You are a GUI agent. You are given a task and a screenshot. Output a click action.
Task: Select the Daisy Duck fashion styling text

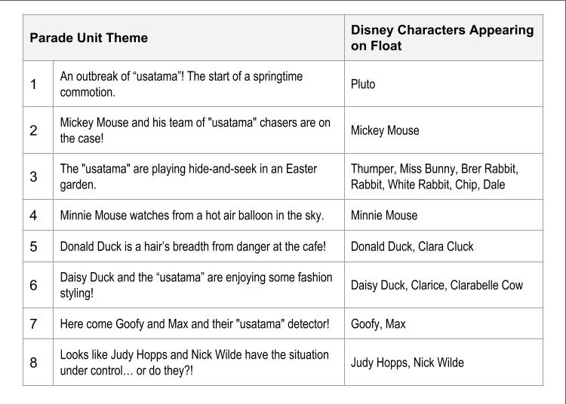coord(196,285)
